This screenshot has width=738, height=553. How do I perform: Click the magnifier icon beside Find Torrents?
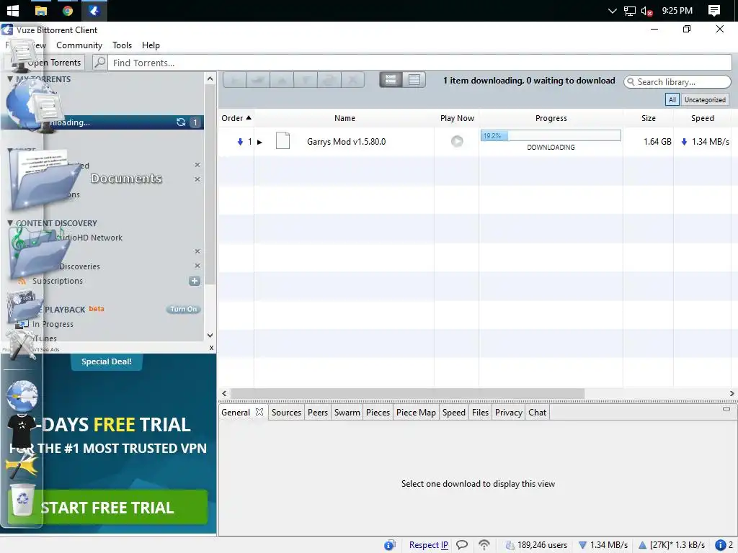click(x=99, y=62)
